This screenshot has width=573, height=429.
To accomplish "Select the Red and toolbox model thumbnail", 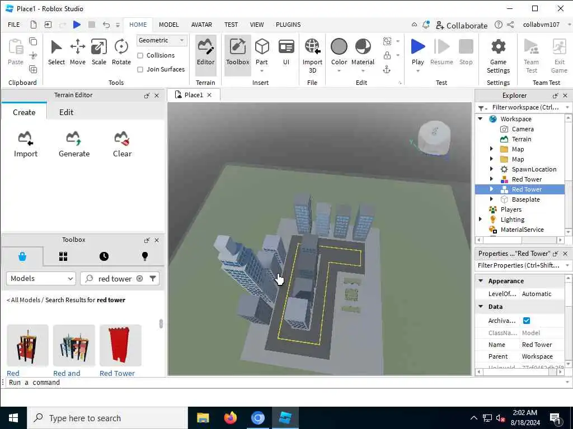I will pos(74,346).
